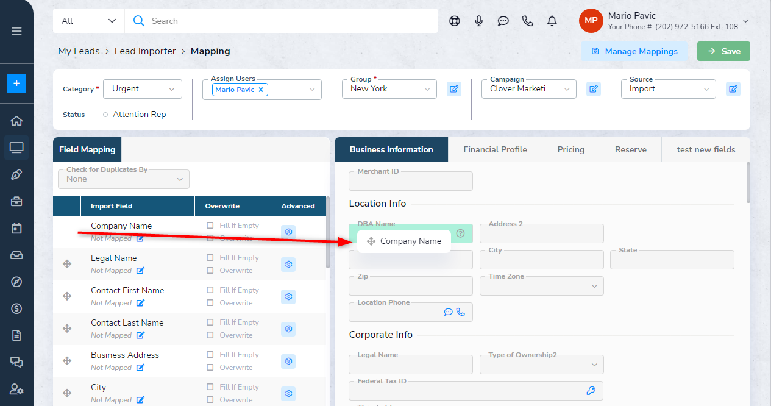Click the blue plus add button

coord(16,83)
